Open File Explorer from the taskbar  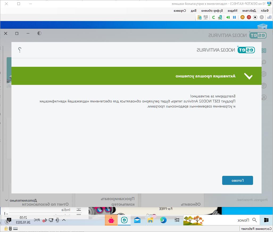[x=150, y=220]
